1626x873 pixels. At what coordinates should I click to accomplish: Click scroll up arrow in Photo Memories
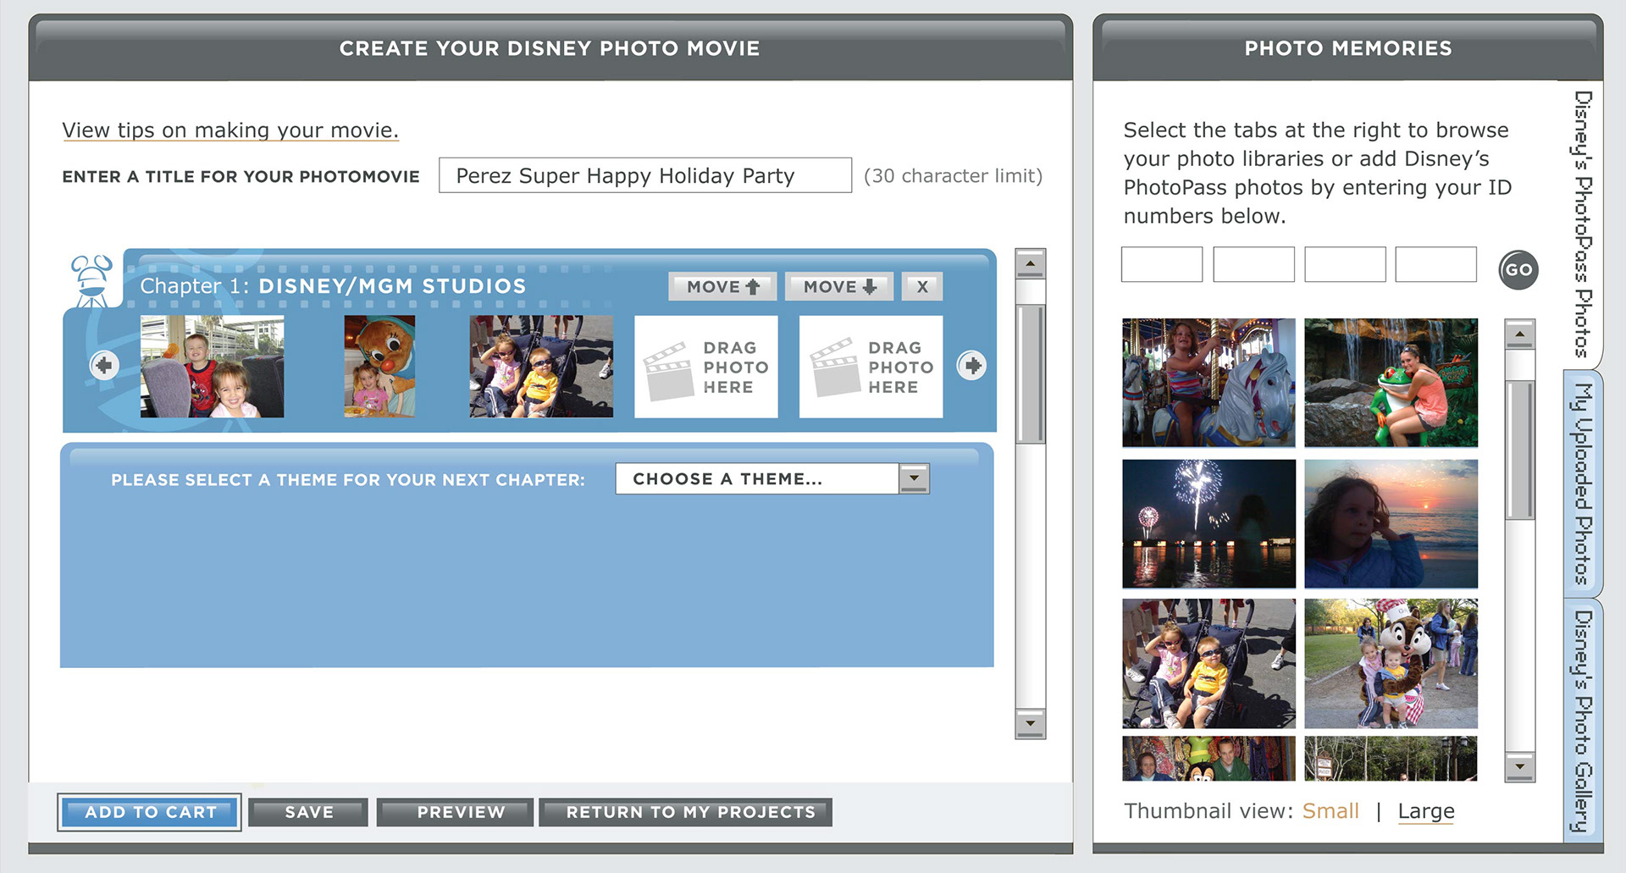(x=1519, y=334)
